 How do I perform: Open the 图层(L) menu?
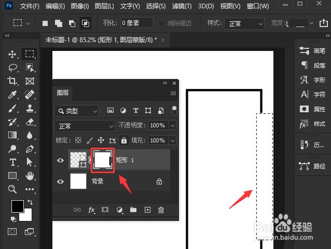[x=104, y=6]
